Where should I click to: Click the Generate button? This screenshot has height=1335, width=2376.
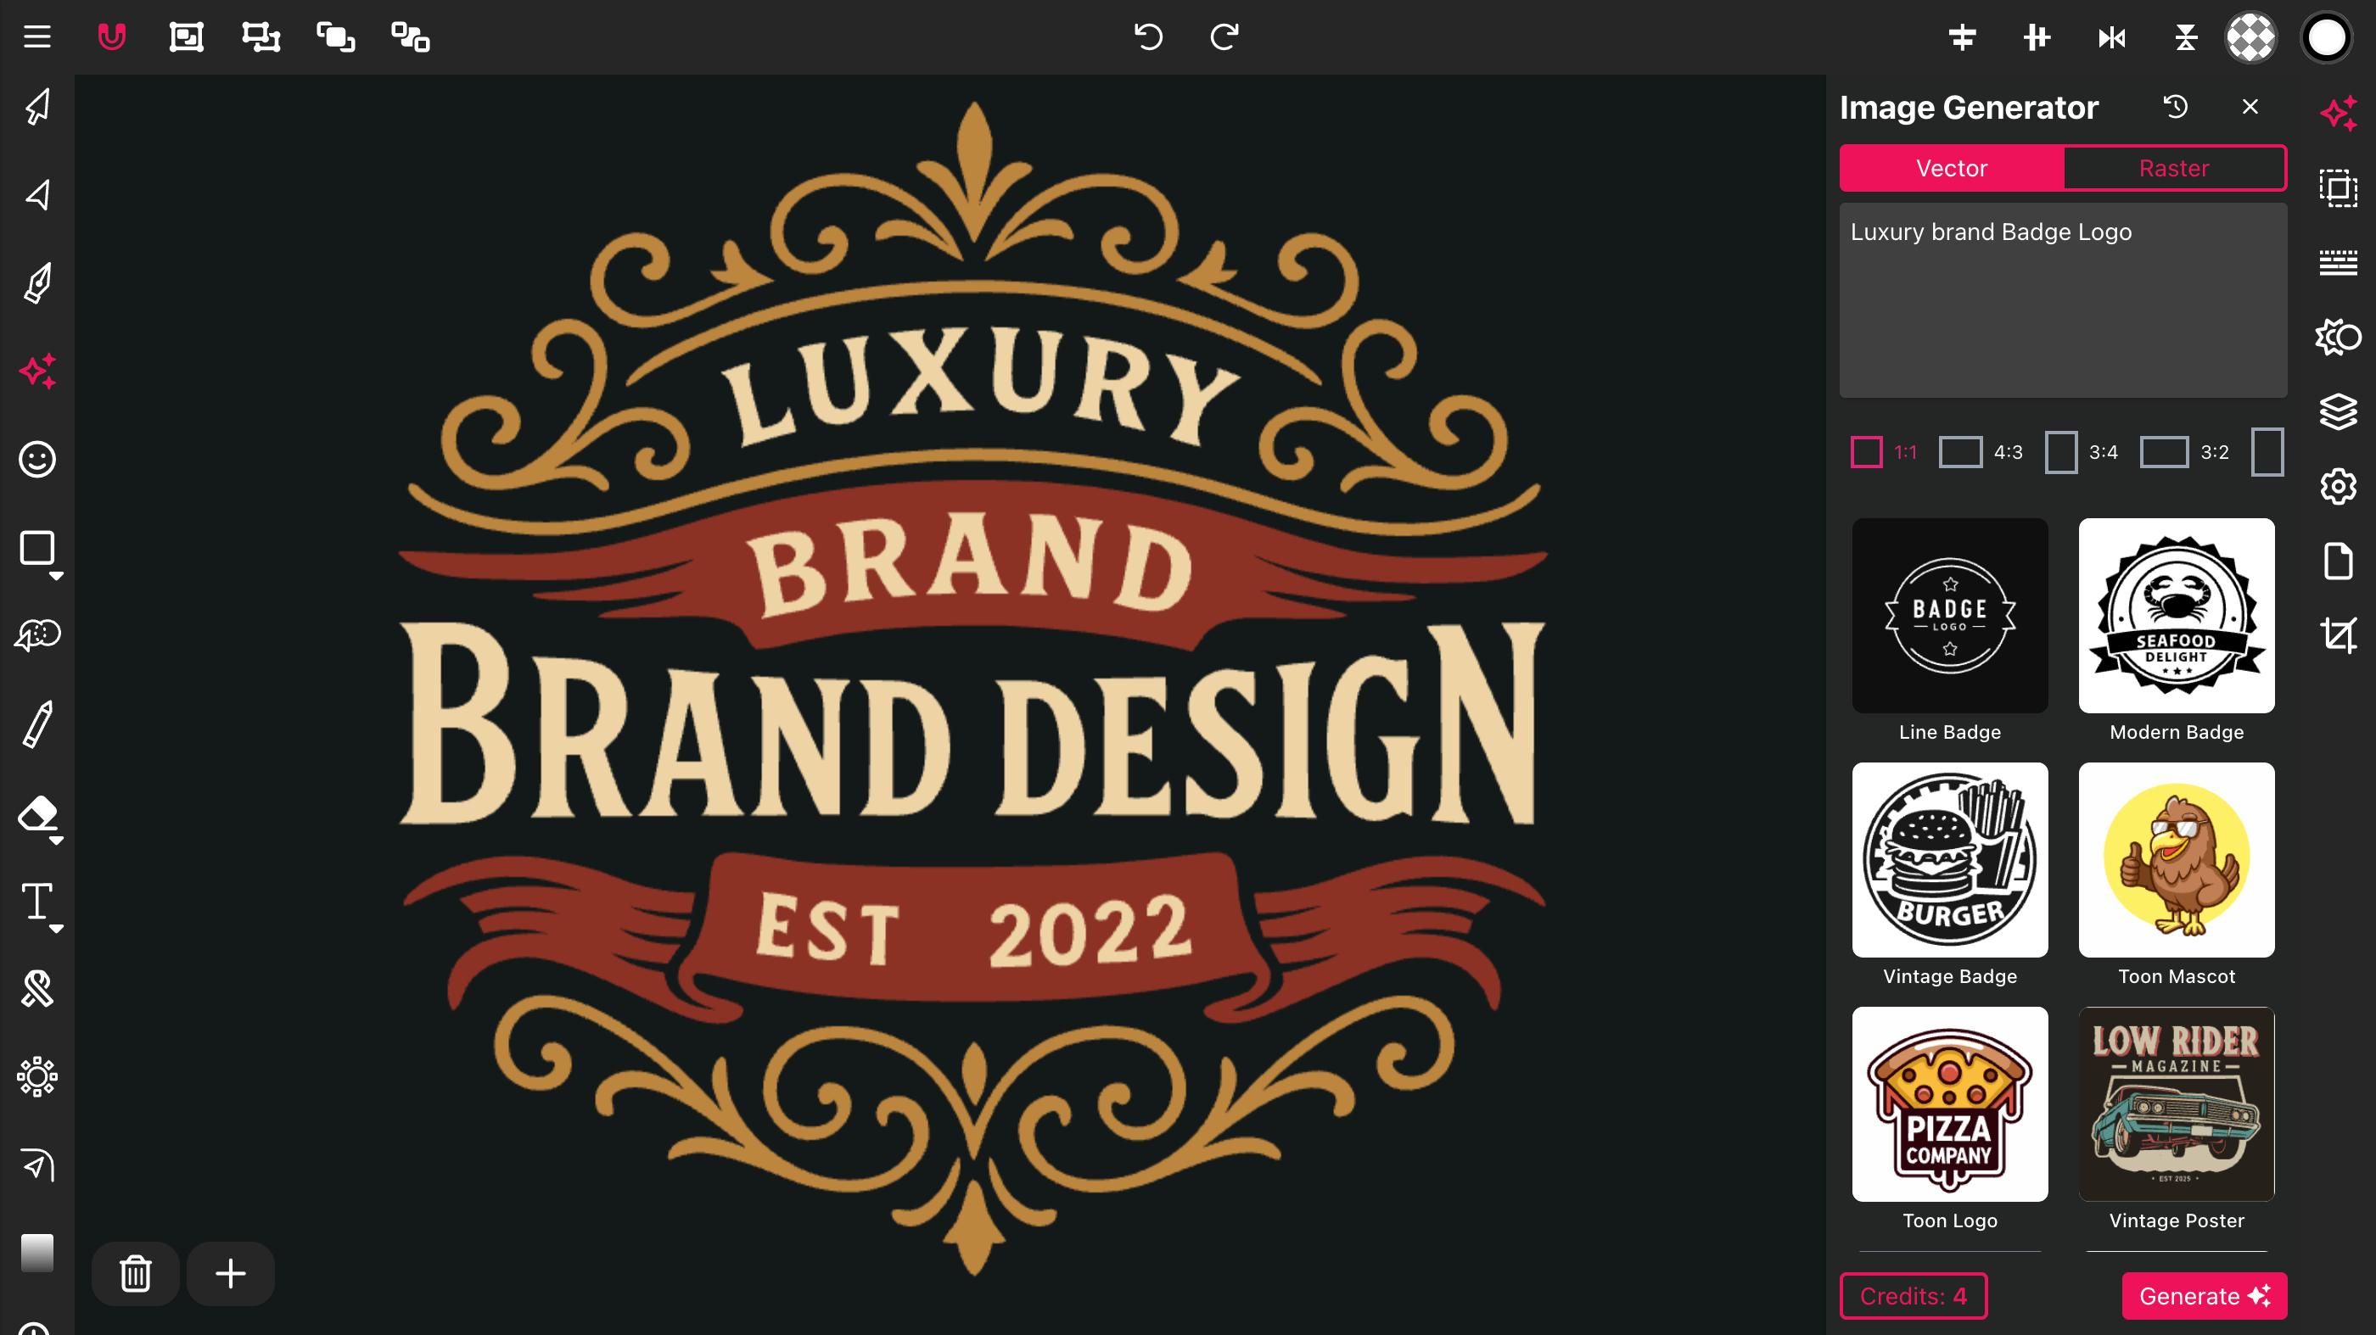pyautogui.click(x=2204, y=1295)
